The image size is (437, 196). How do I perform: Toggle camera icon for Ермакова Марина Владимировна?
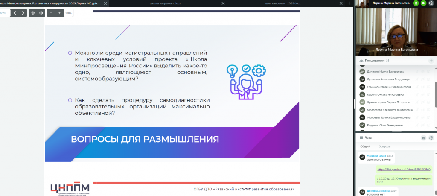coord(423,87)
